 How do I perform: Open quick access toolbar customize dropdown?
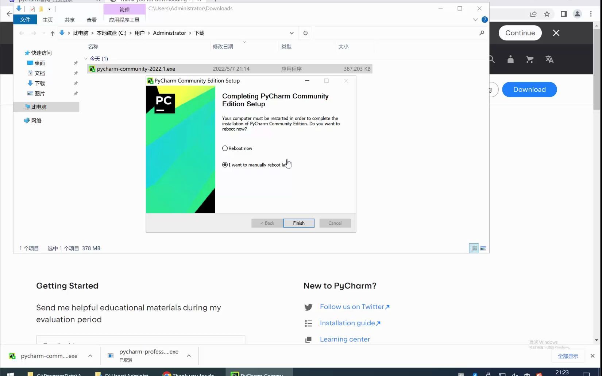(49, 9)
